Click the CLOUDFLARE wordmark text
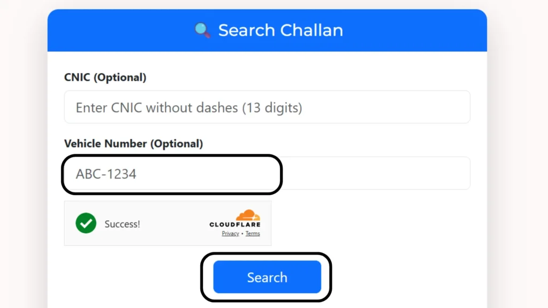548x308 pixels. [x=234, y=225]
